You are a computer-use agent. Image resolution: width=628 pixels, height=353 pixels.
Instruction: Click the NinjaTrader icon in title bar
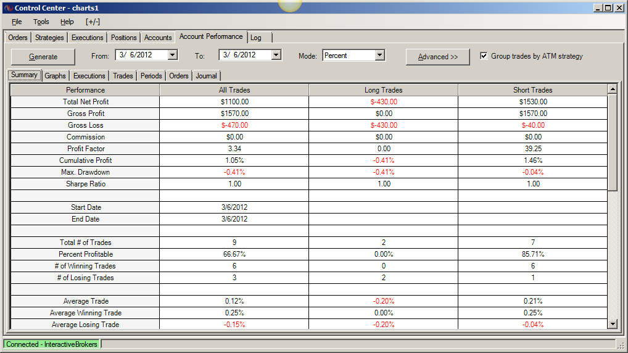8,8
